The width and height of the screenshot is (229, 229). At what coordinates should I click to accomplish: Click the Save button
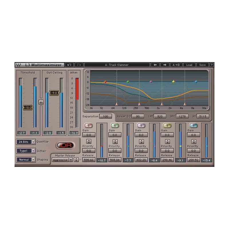pyautogui.click(x=202, y=65)
